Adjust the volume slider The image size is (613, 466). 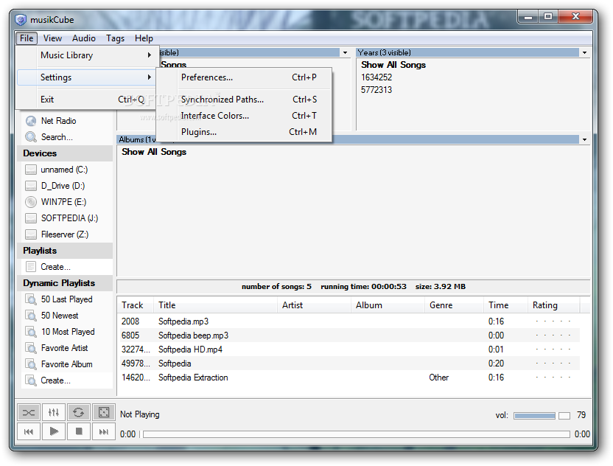pos(542,416)
